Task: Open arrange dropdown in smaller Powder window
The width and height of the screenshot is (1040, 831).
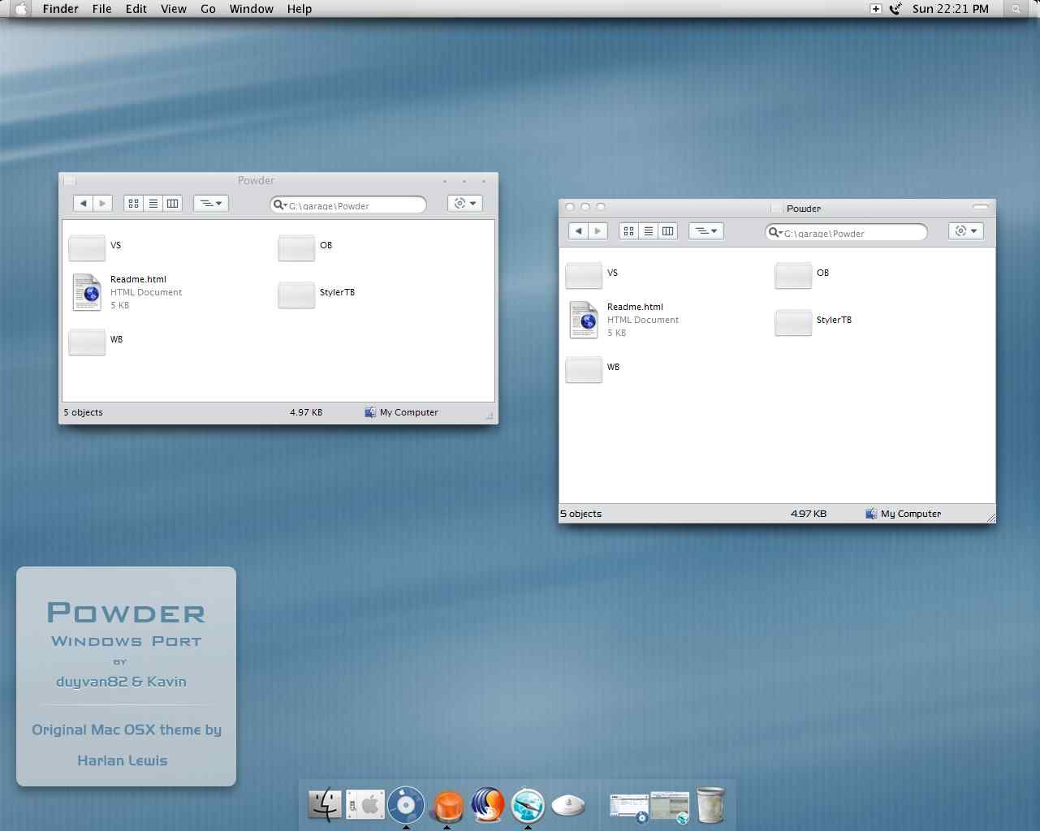Action: tap(211, 204)
